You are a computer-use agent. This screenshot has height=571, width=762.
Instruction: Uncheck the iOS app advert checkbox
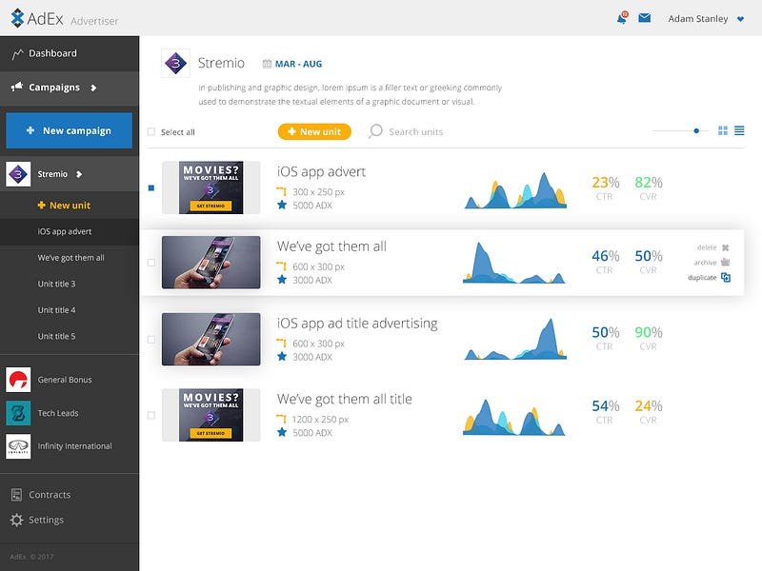tap(151, 187)
